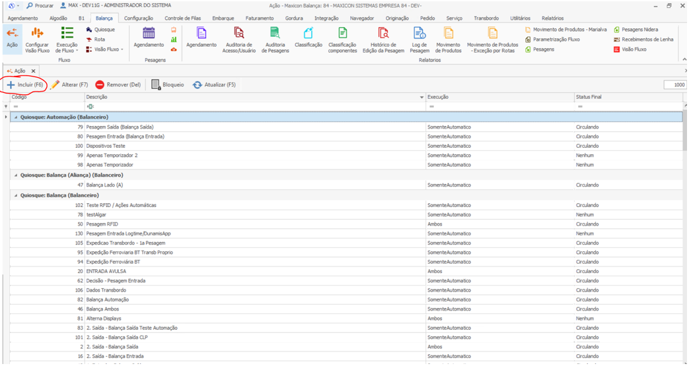
Task: Switch to the Utilitários ribbon tab
Action: [x=520, y=18]
